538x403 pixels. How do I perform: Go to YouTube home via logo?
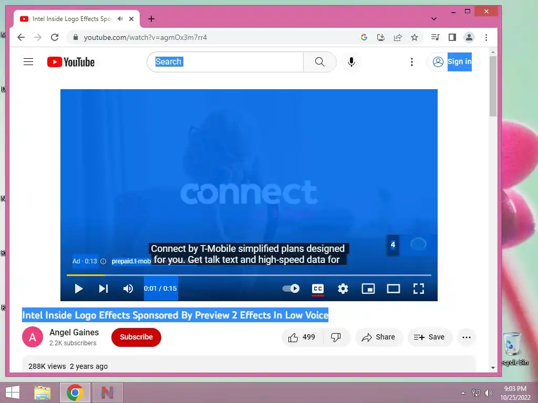tap(71, 62)
